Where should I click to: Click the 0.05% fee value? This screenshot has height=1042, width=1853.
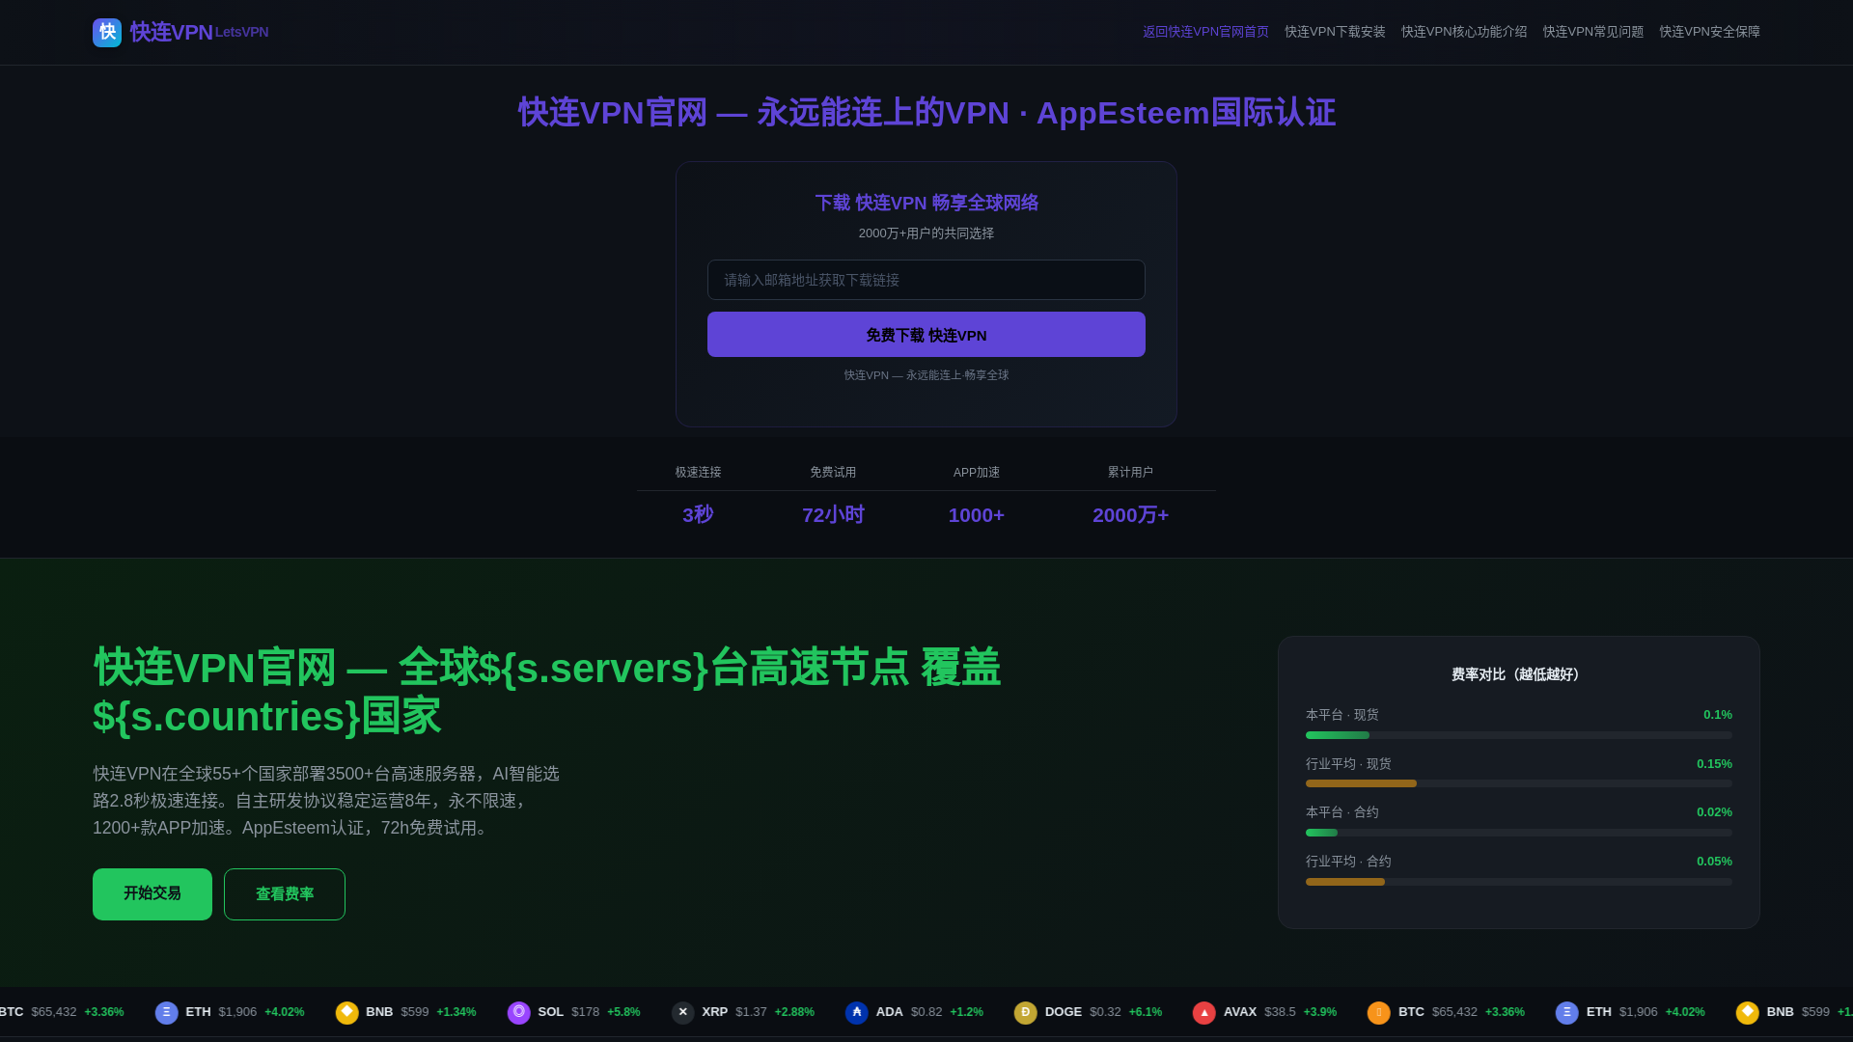tap(1714, 862)
